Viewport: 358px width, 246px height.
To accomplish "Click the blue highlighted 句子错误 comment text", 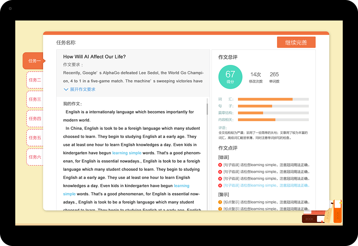I will click(266, 185).
